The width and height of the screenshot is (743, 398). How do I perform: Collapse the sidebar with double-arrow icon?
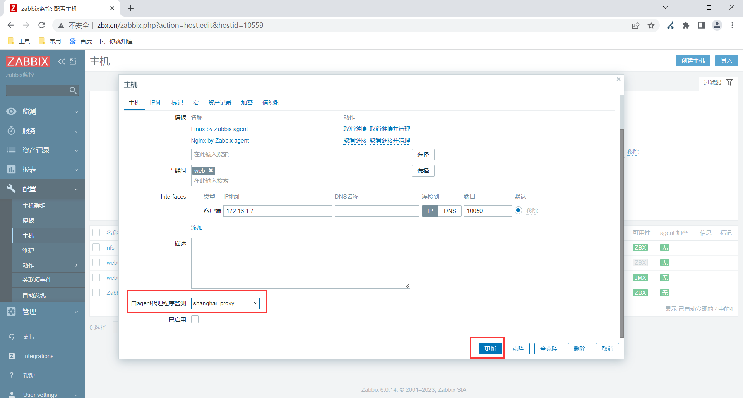pos(62,61)
